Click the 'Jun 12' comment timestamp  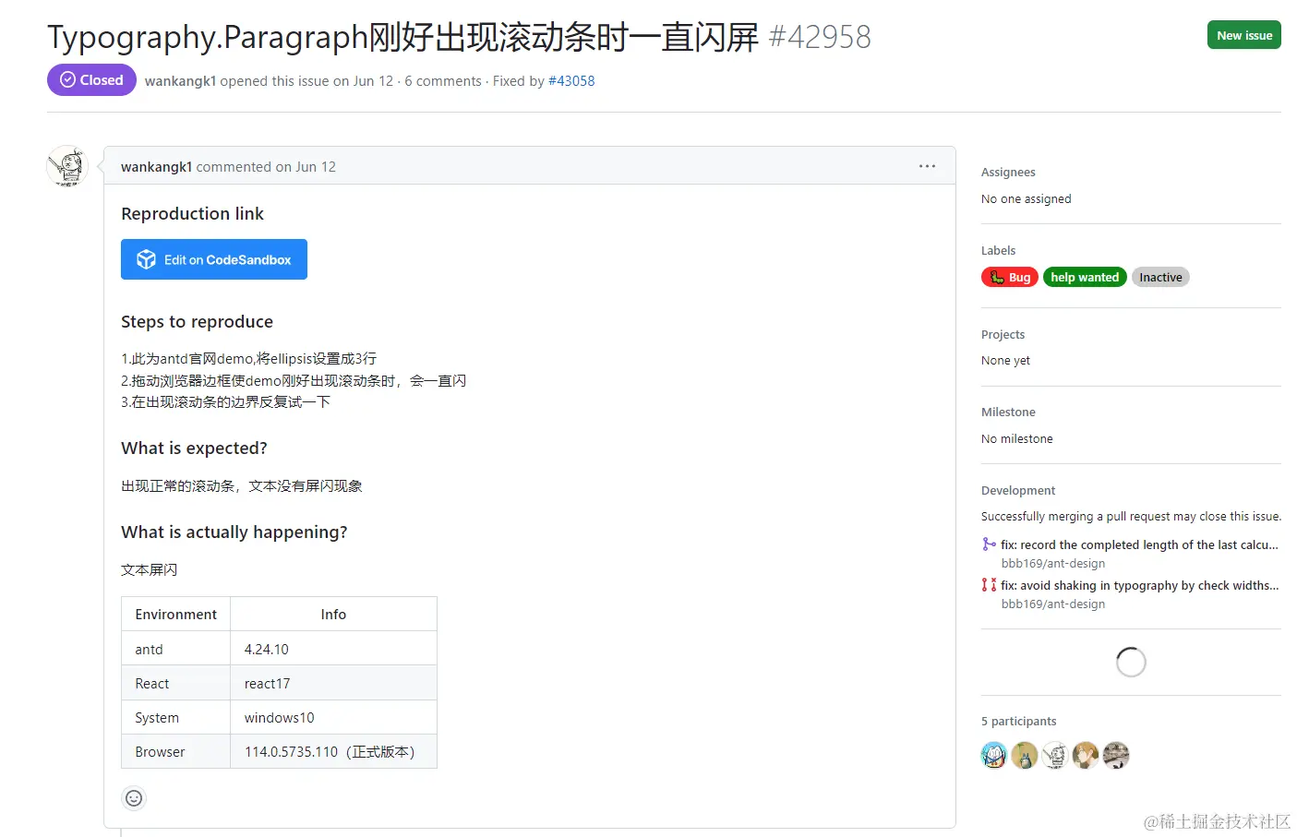click(x=316, y=167)
